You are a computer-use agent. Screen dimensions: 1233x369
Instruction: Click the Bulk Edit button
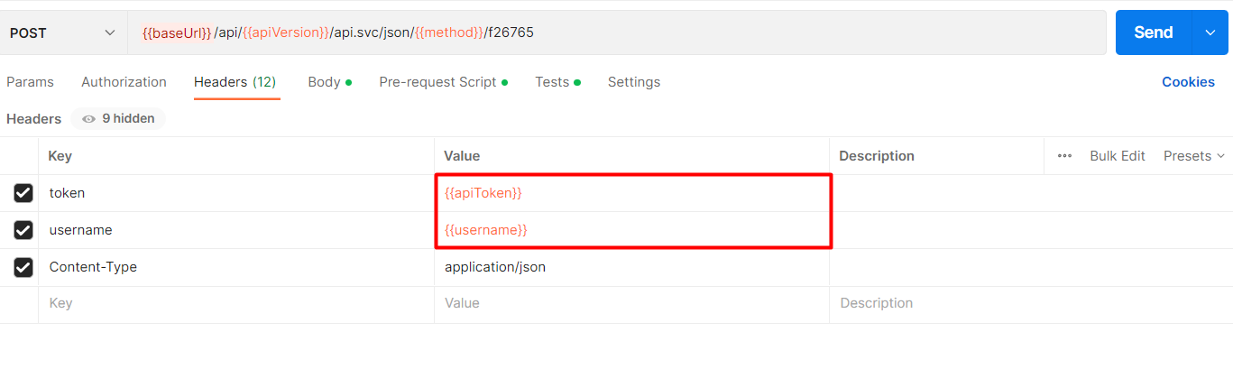[x=1117, y=156]
